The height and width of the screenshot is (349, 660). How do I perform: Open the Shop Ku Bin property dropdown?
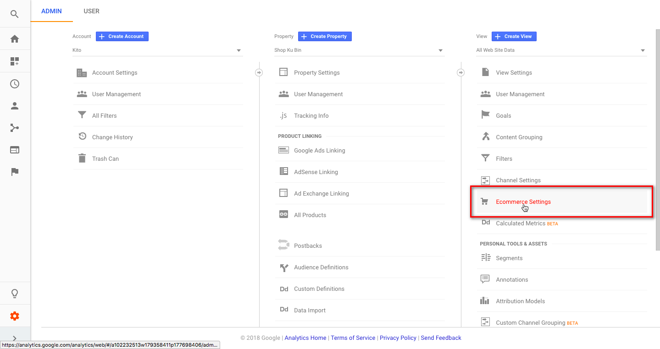[x=359, y=50]
